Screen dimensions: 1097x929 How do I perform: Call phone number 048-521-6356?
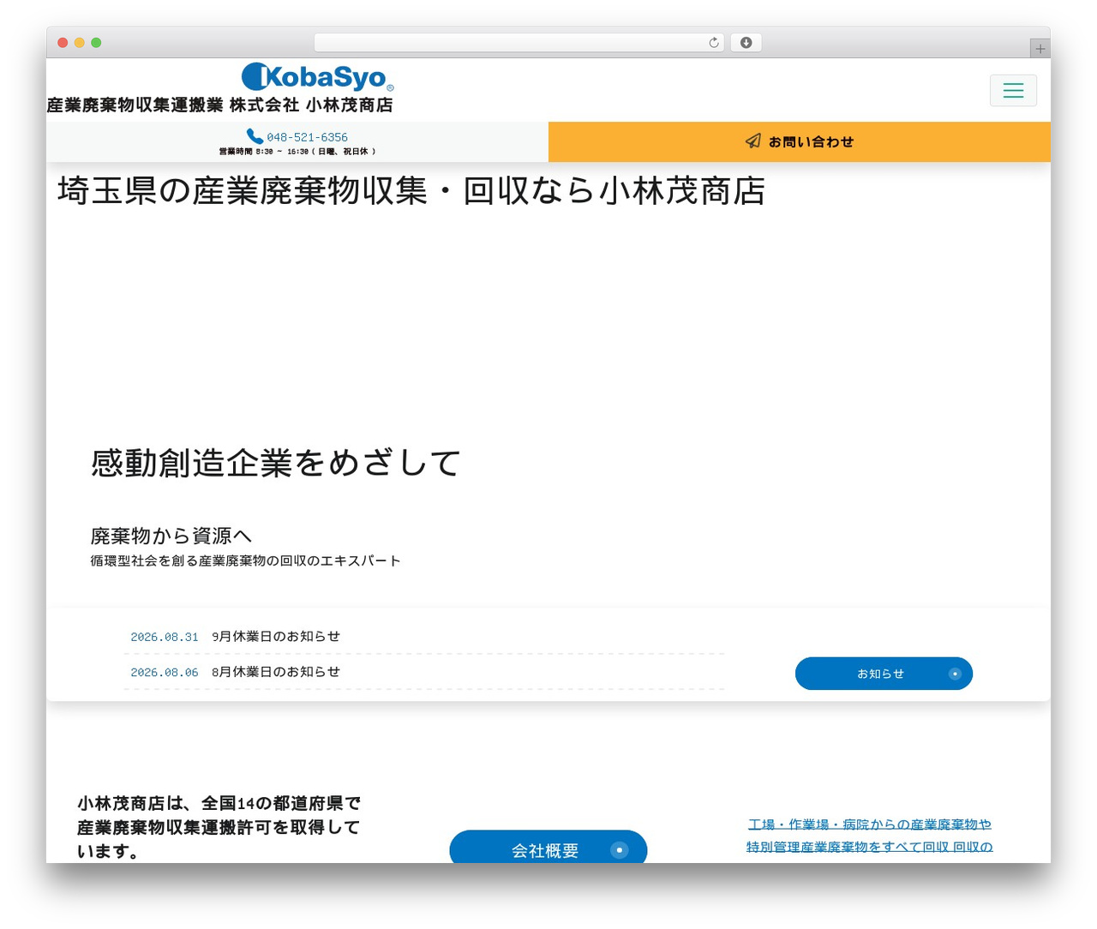(307, 137)
